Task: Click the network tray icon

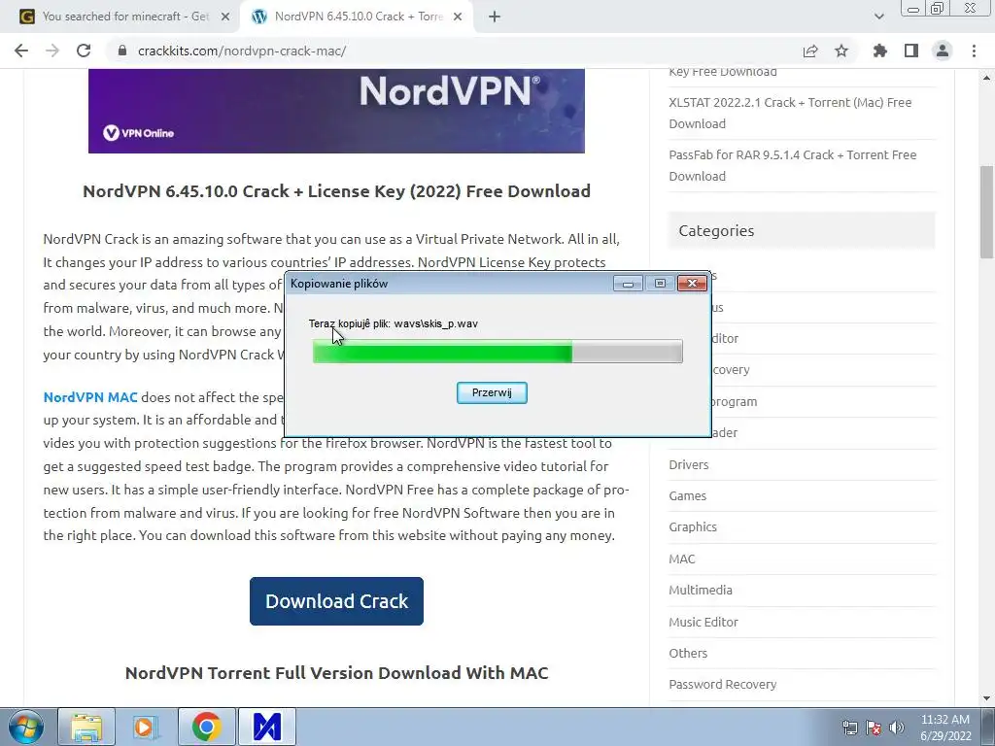Action: [849, 728]
